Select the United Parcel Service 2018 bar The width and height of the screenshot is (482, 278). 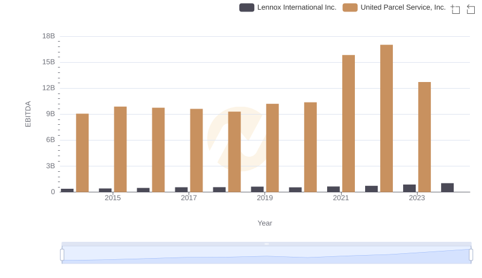[x=234, y=151]
